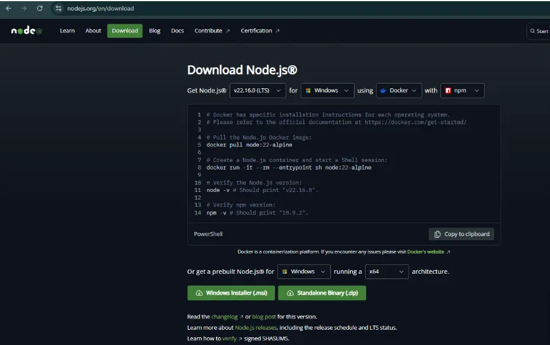Click code line 'npm -v' version check
The width and height of the screenshot is (550, 345).
[257, 213]
